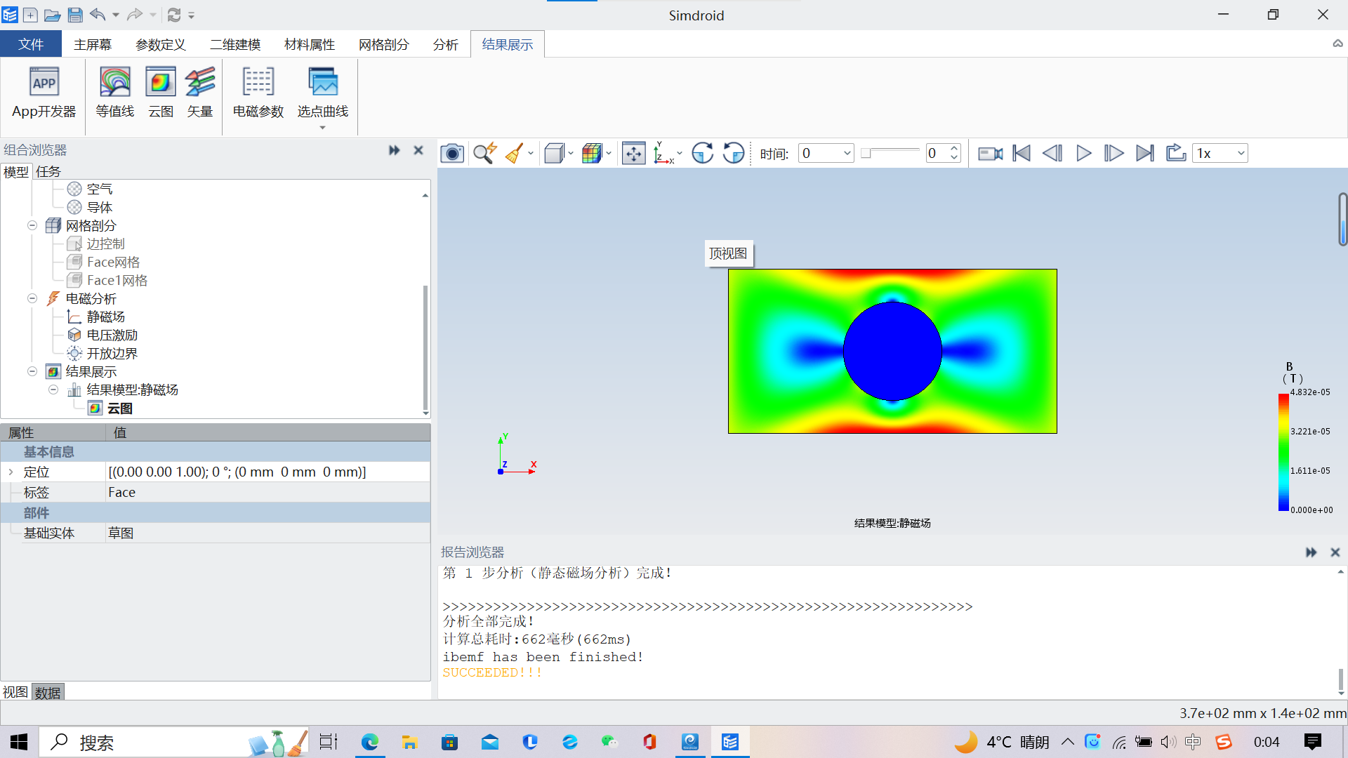Screen dimensions: 1348x758
Task: Open the 电磁参数 electromagnetic parameters tool
Action: pos(258,93)
